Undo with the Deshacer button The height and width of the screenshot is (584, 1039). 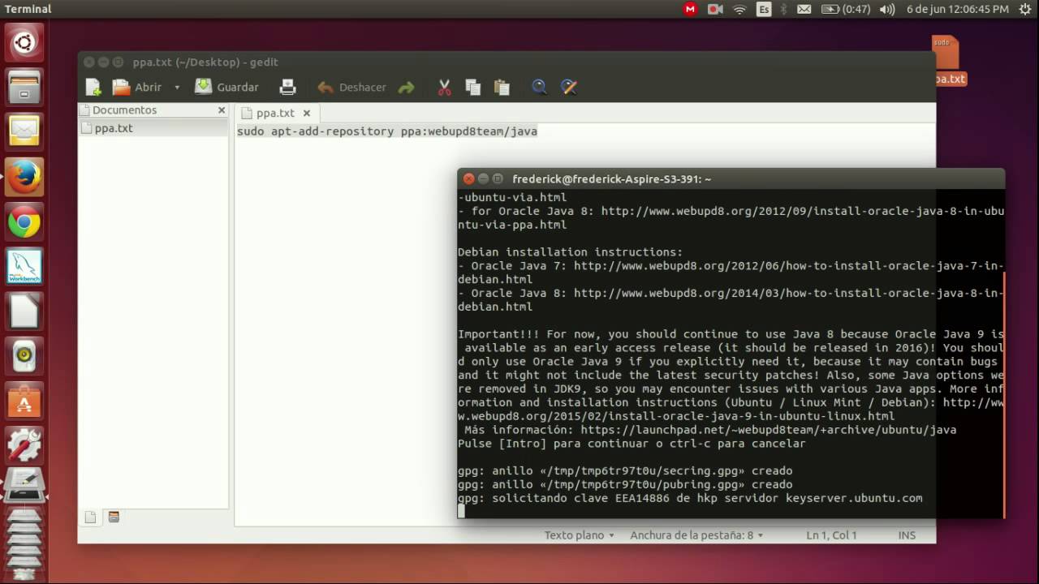[x=351, y=87]
